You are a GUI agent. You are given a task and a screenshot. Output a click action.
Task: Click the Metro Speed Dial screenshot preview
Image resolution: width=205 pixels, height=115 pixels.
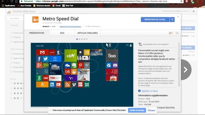(82, 75)
